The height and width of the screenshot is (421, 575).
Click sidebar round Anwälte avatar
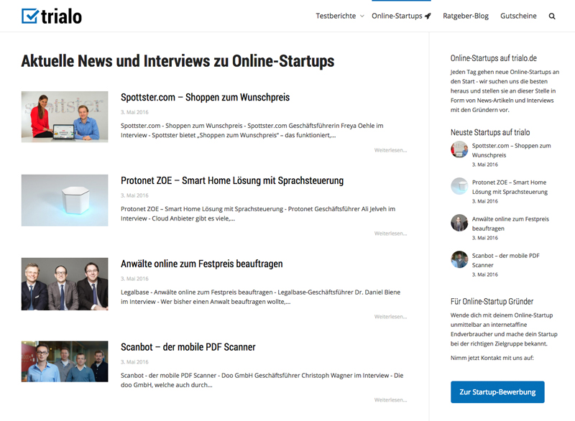pyautogui.click(x=459, y=223)
